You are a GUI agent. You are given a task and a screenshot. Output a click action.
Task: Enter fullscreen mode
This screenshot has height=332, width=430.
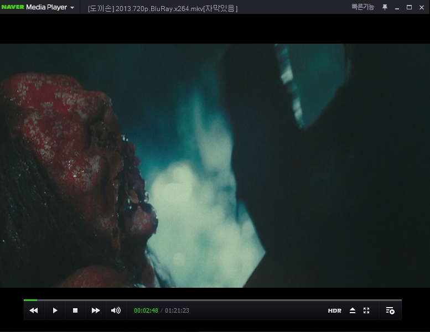click(366, 311)
